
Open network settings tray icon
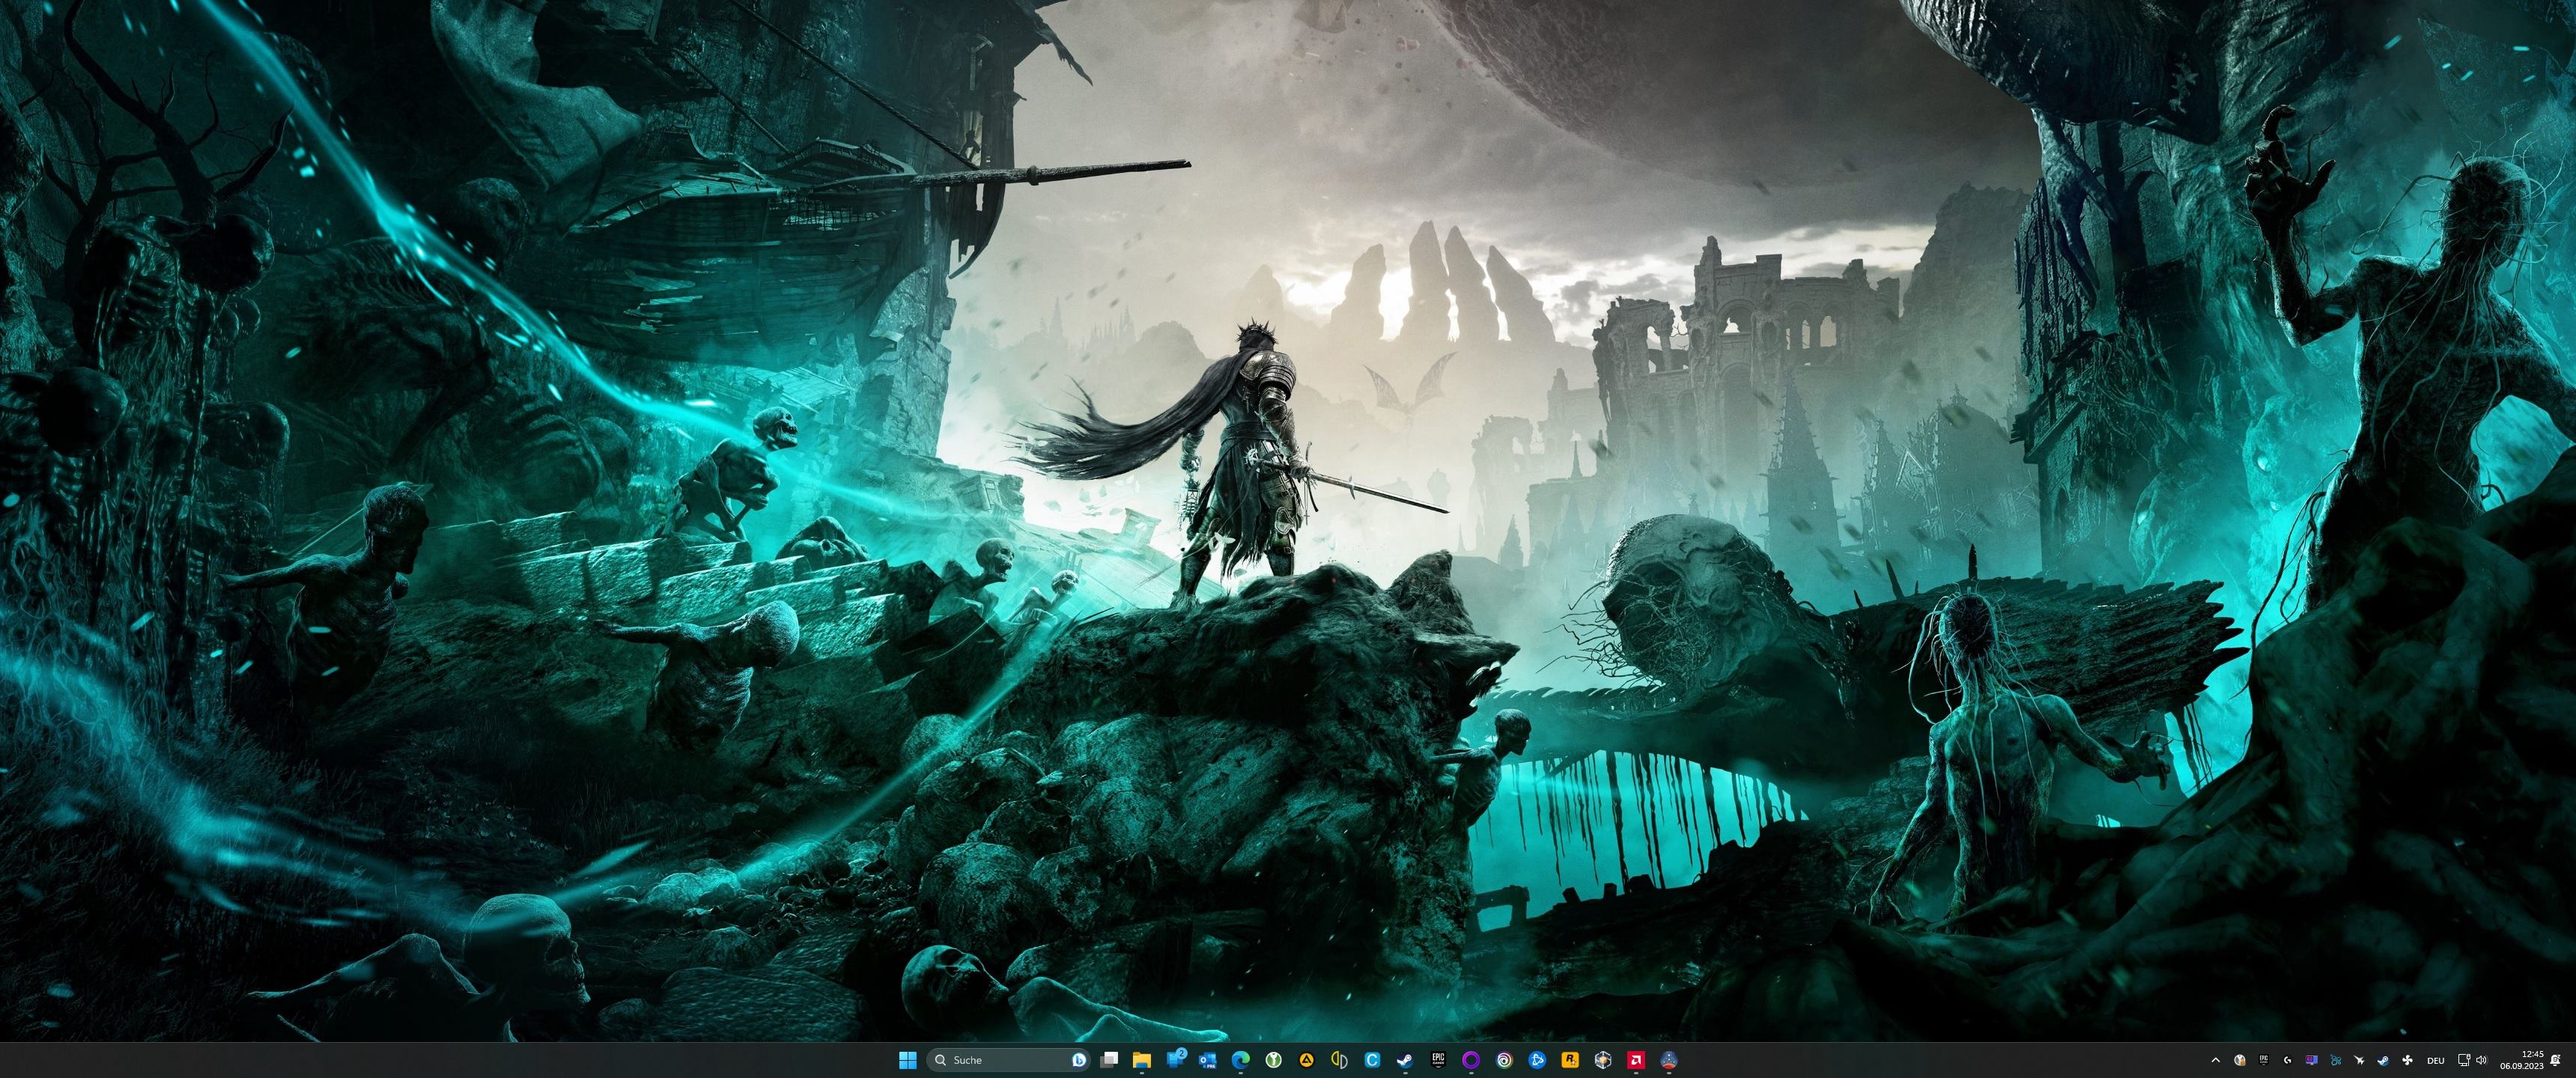coord(2464,1060)
